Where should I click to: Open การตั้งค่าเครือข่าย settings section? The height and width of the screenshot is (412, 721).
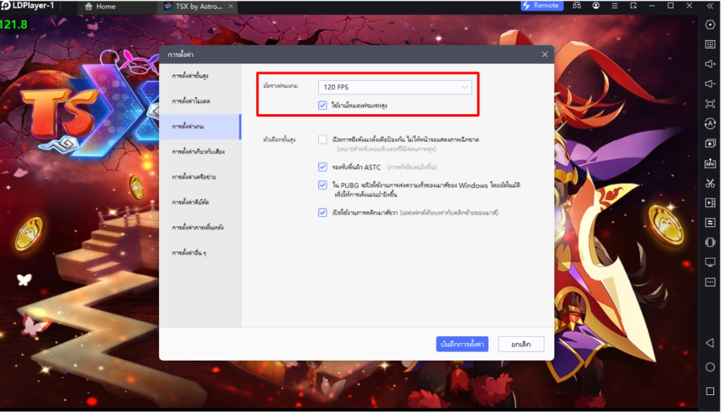200,177
